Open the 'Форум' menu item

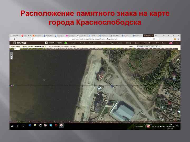[x=112, y=43]
